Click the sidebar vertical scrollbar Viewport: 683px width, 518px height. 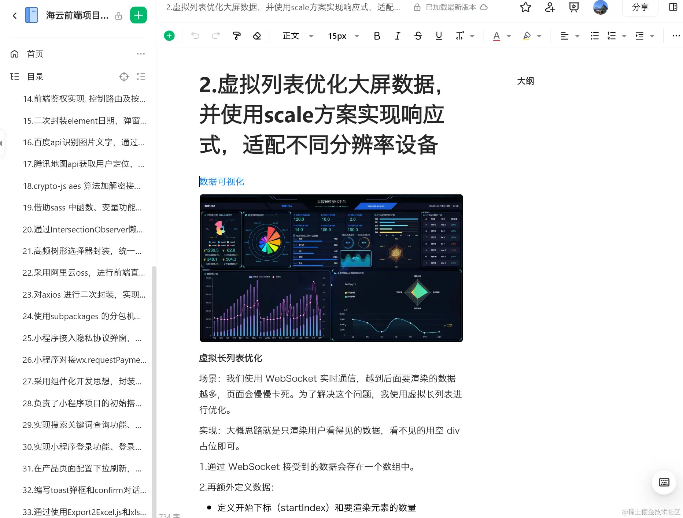coord(154,392)
